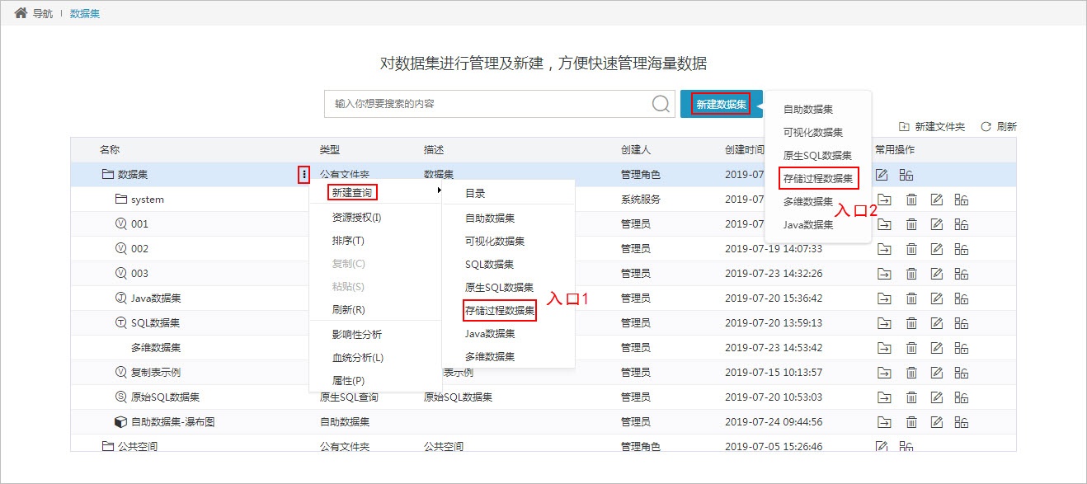The width and height of the screenshot is (1087, 484).
Task: Click the 新建文件夹 button
Action: pyautogui.click(x=932, y=127)
